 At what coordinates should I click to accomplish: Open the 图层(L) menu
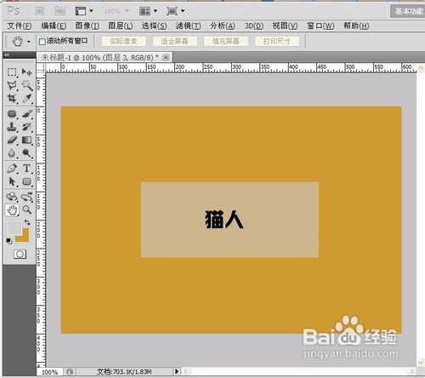click(121, 26)
